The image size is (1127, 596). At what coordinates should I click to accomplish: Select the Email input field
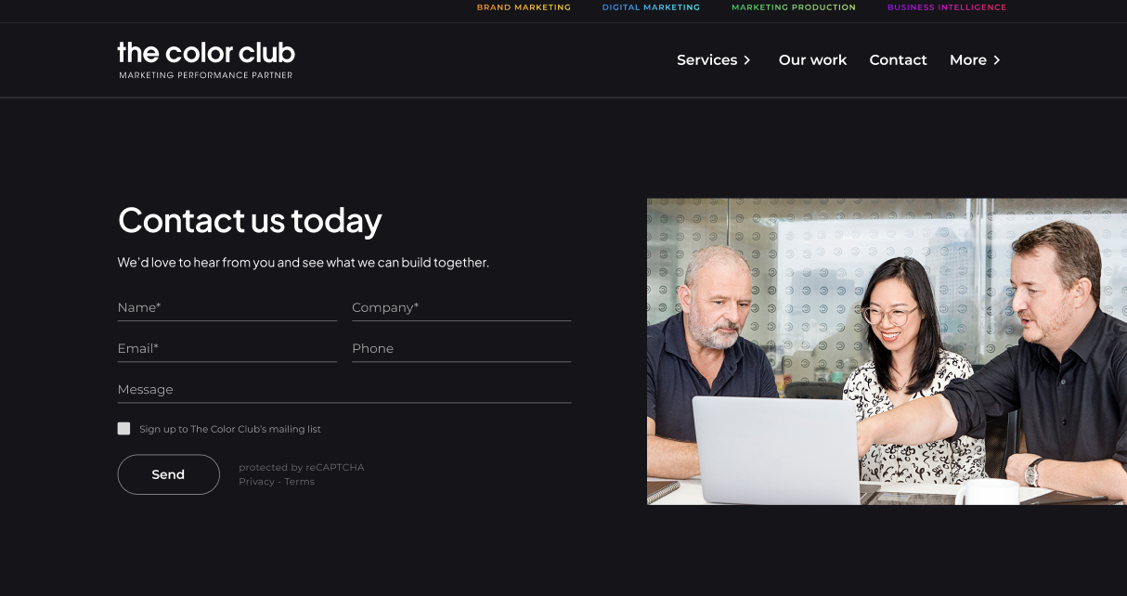(x=227, y=348)
